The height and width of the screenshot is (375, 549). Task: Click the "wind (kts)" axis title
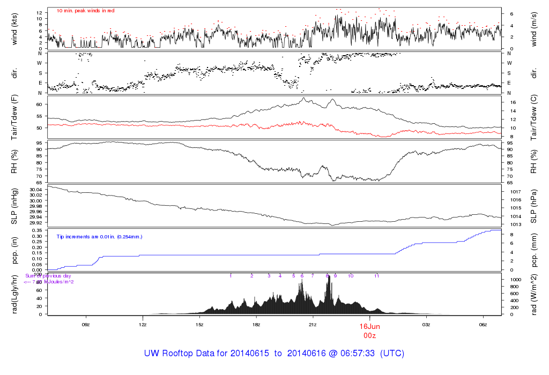[14, 29]
